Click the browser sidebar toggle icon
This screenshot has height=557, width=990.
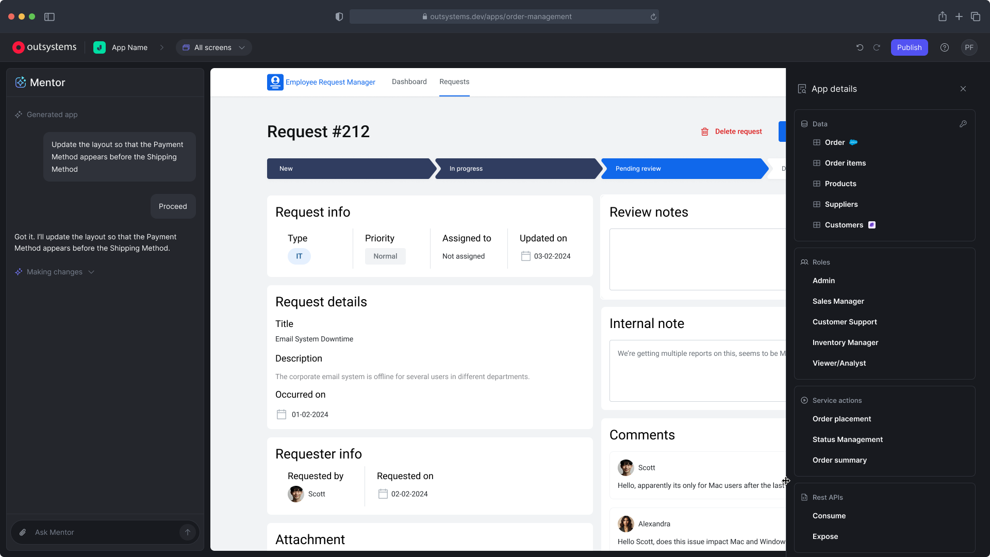point(49,17)
